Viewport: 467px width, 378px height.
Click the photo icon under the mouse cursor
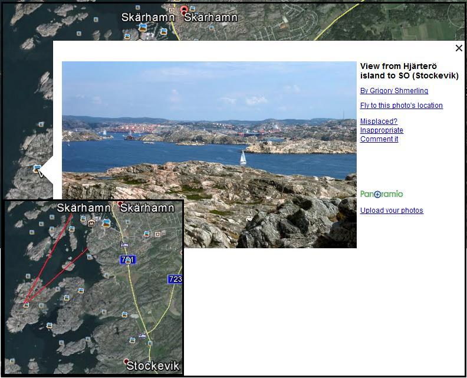click(37, 169)
